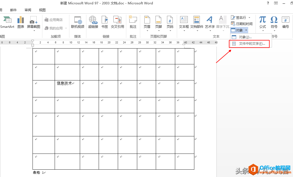Insert 日期和时间 date and time
Image resolution: width=293 pixels, height=177 pixels.
click(242, 24)
